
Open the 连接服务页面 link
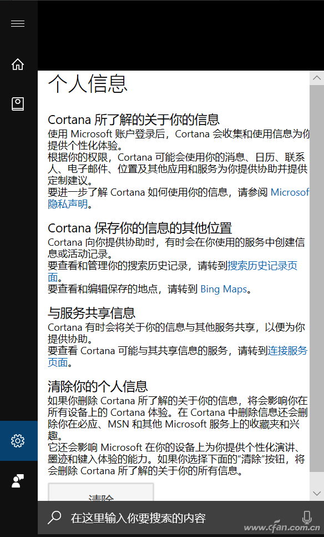(x=287, y=350)
